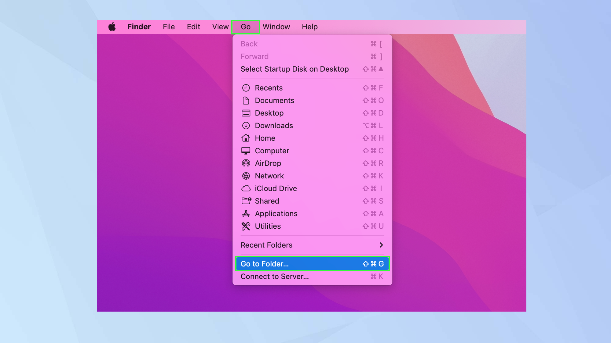Viewport: 611px width, 343px height.
Task: Choose Shared from the Go menu
Action: pyautogui.click(x=312, y=201)
